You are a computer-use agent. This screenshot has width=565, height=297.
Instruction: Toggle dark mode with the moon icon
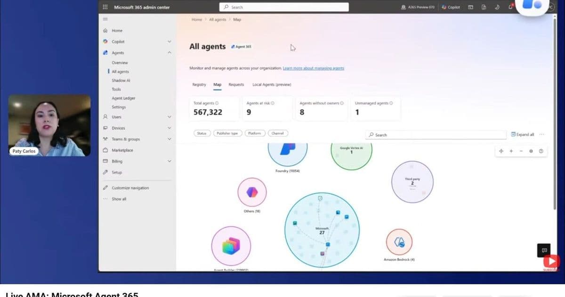497,7
